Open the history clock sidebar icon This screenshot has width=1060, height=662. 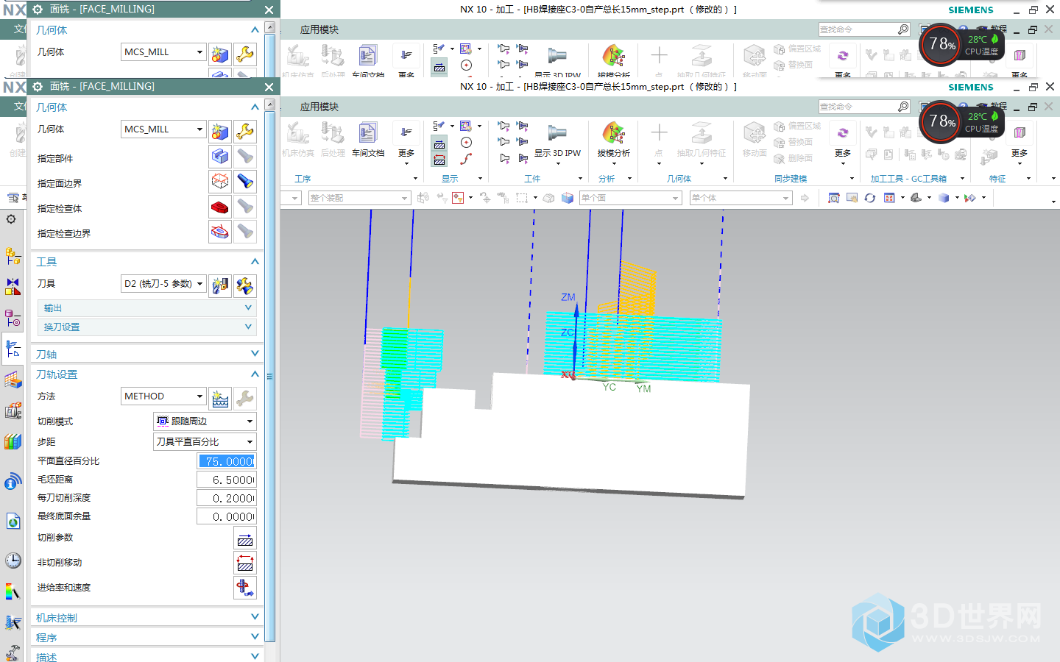click(x=13, y=560)
